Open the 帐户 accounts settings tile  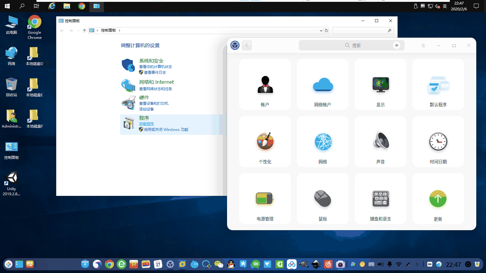point(265,84)
